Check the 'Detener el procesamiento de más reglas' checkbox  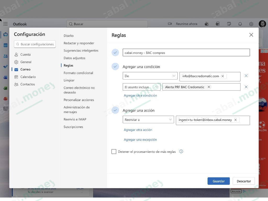click(x=114, y=152)
